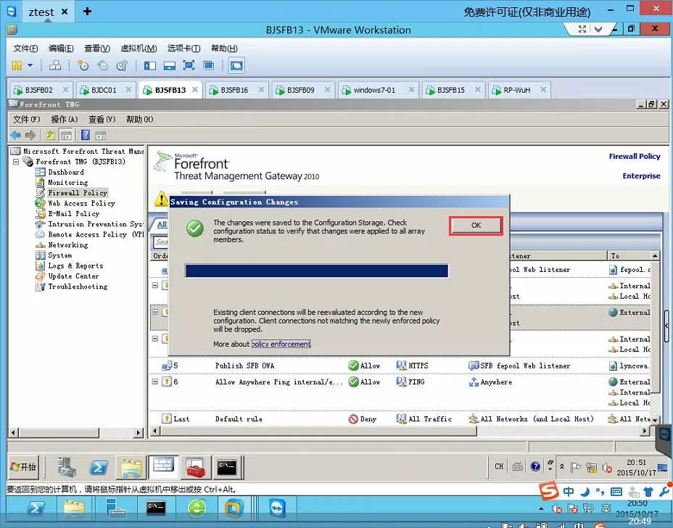This screenshot has width=673, height=528.
Task: Click the System tree icon
Action: [x=40, y=255]
